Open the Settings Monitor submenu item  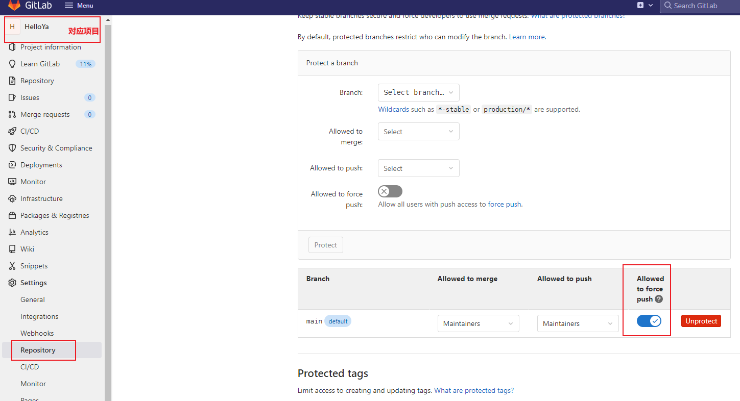[x=33, y=384]
